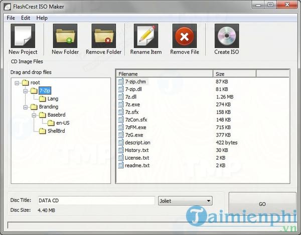Click the 422 bytes size cell

227,142
